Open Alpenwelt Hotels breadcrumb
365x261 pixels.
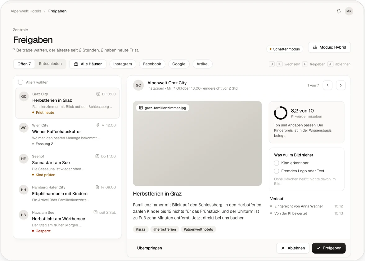click(x=26, y=11)
